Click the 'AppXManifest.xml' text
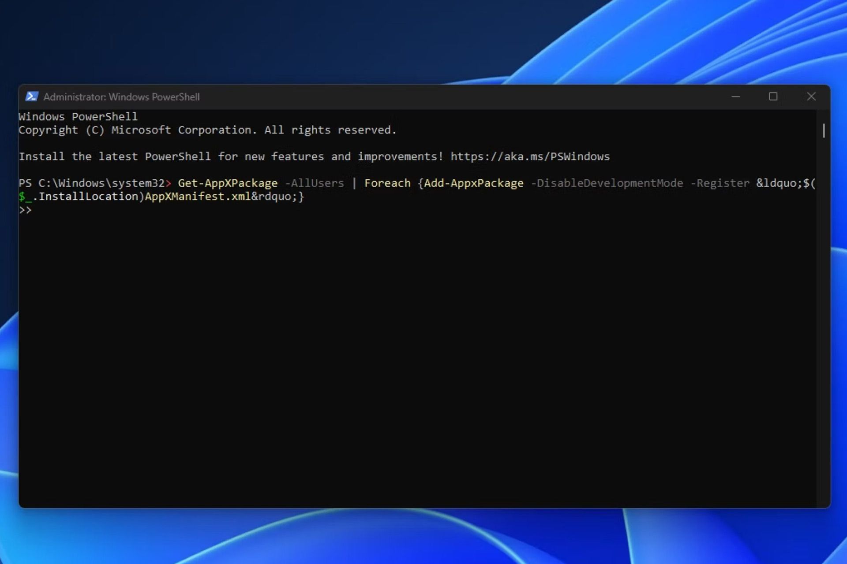Viewport: 847px width, 564px height. pos(198,197)
